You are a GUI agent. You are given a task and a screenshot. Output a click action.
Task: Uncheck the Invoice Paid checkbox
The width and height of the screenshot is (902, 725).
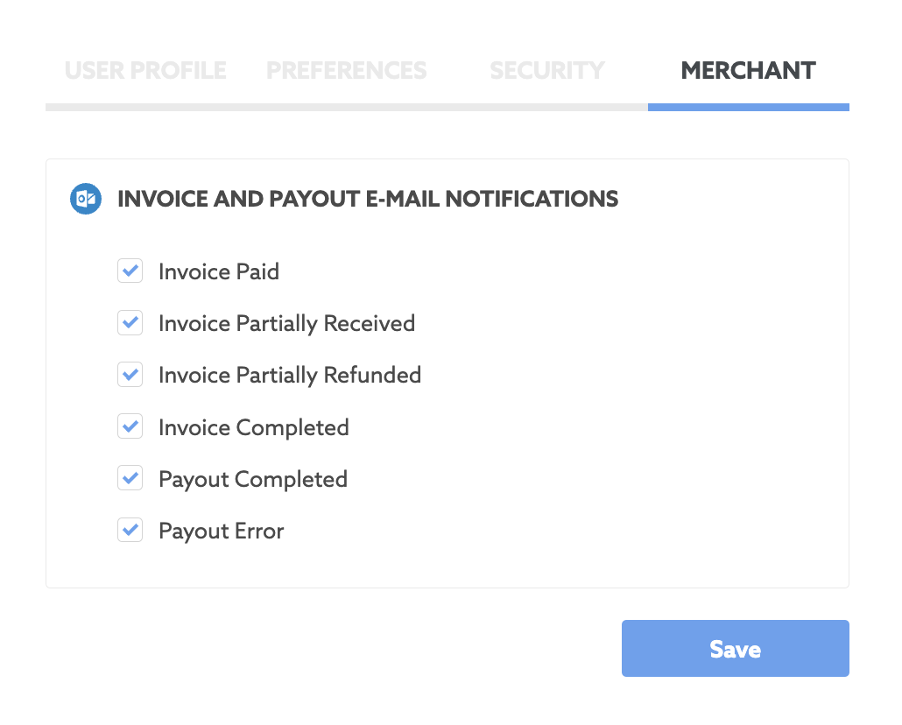click(130, 271)
